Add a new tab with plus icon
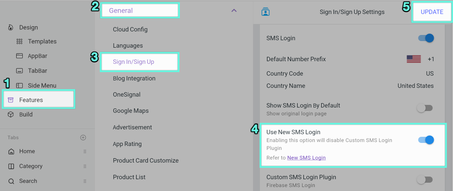Viewport: 453px width, 191px height. pyautogui.click(x=83, y=138)
